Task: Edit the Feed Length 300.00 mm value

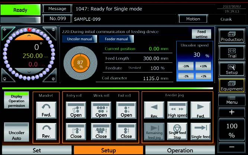Action: click(x=156, y=58)
